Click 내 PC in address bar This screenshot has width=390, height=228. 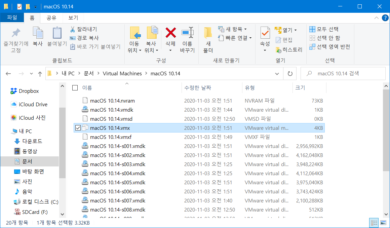(68, 73)
